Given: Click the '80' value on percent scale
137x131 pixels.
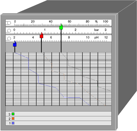Looking at the screenshot, I should (x=88, y=22).
